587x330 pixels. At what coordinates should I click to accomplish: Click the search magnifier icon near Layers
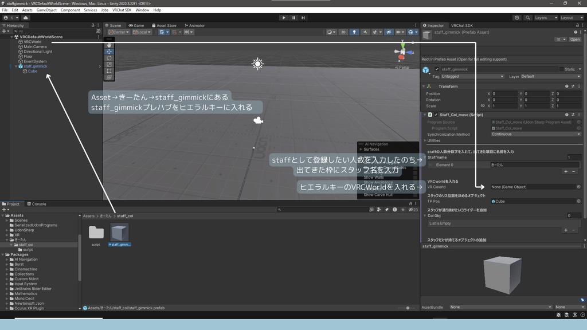(x=528, y=18)
